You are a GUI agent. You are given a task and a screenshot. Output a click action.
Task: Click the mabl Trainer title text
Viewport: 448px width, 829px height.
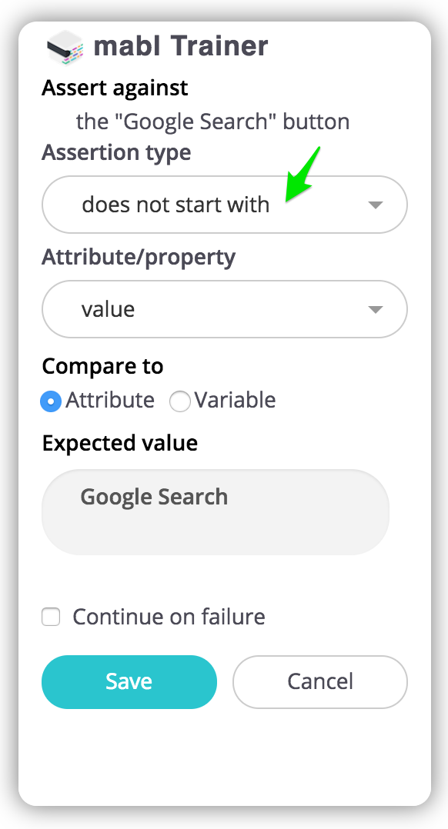(181, 46)
